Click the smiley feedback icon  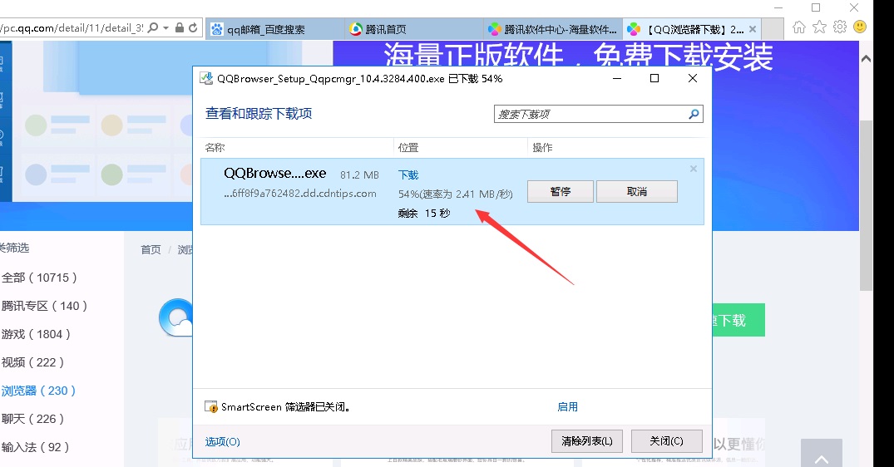(x=860, y=27)
